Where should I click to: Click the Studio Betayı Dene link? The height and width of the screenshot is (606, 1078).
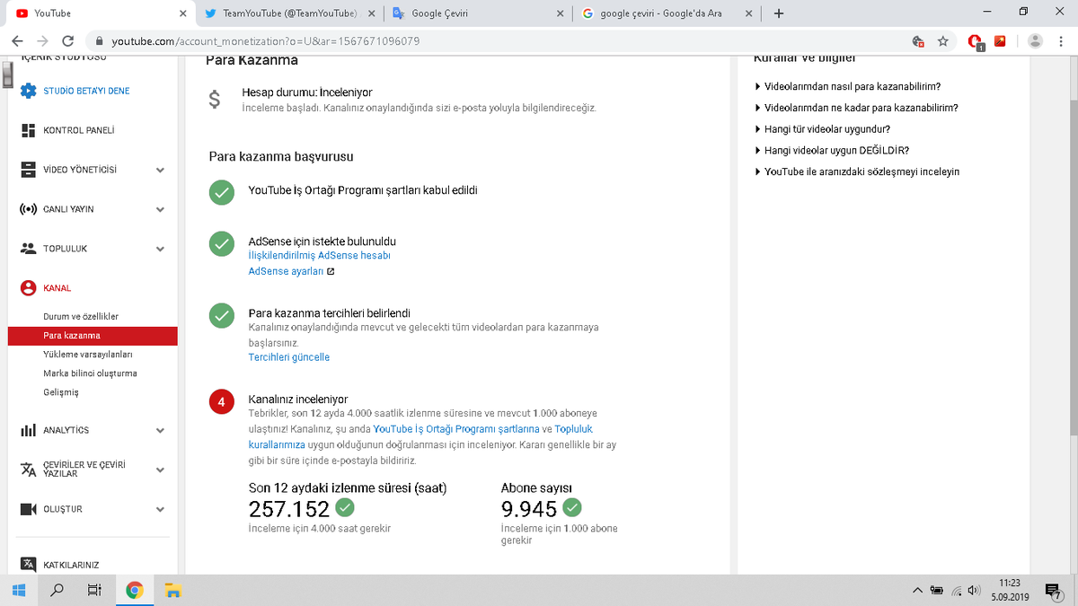tap(86, 91)
